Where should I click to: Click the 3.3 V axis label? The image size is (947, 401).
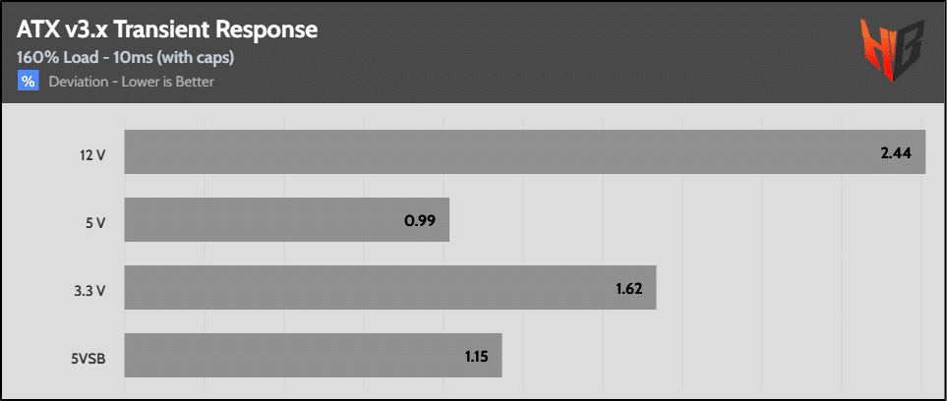(x=89, y=291)
